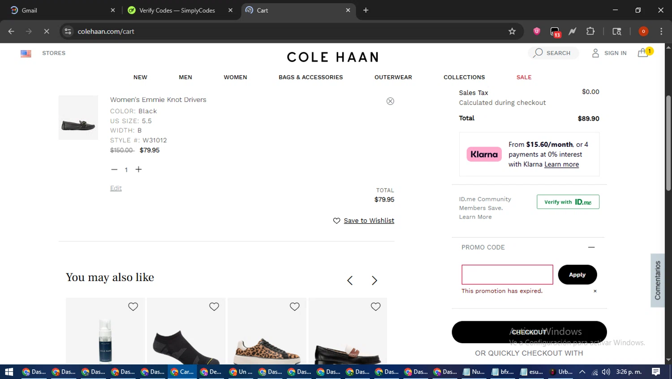
Task: Favorite the black penny loafer product
Action: 375,307
